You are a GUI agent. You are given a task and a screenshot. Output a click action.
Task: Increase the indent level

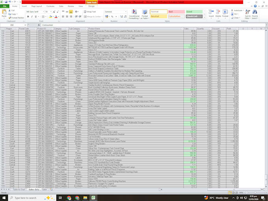click(x=80, y=17)
